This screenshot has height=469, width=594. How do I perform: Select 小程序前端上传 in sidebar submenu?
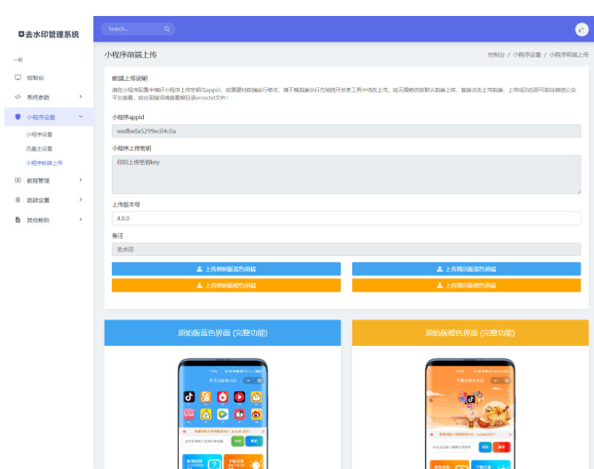click(x=44, y=163)
